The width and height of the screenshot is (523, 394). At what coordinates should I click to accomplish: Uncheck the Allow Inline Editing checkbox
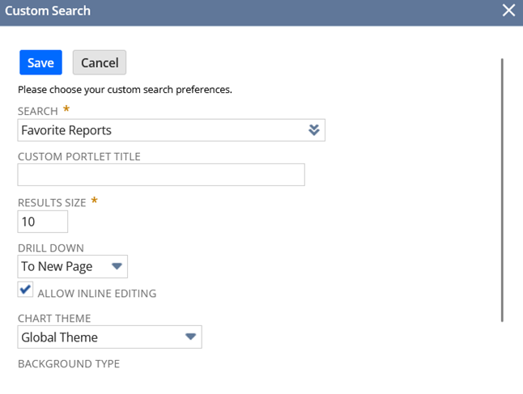click(x=25, y=290)
